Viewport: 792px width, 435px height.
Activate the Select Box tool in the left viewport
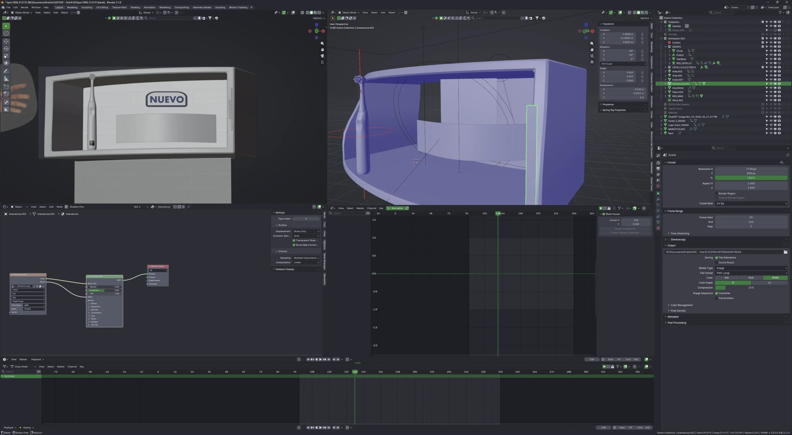click(x=6, y=26)
